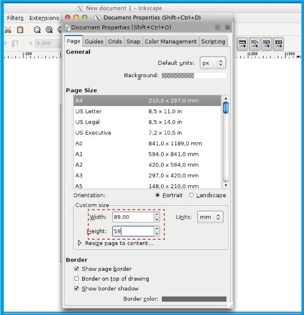Click the Zoom to selection magnifier icon
The height and width of the screenshot is (315, 304).
[37, 30]
